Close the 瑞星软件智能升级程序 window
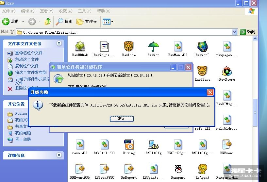Viewport: 267px width, 182px height. [x=188, y=67]
